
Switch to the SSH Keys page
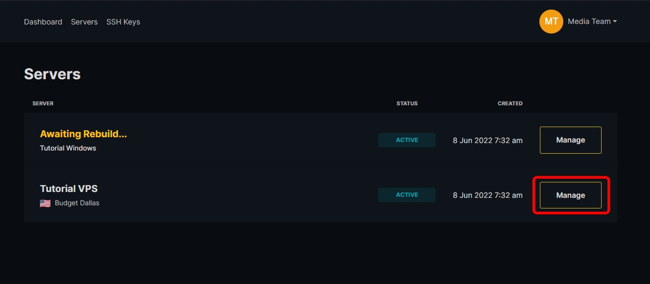[x=123, y=22]
